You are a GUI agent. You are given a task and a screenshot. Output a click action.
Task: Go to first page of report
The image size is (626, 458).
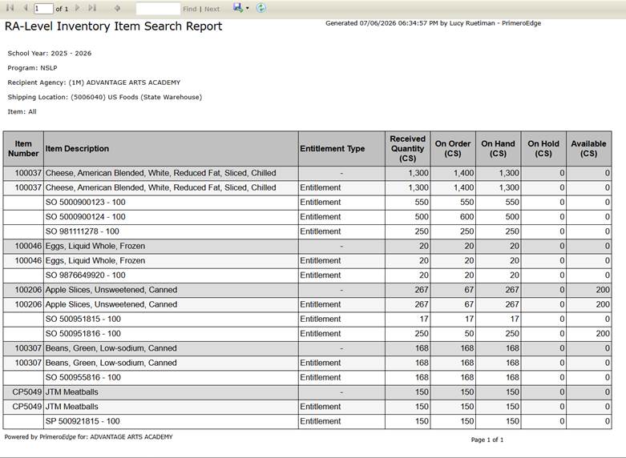click(x=10, y=8)
